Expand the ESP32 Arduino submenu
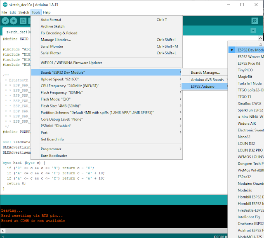264x238 pixels. click(205, 86)
